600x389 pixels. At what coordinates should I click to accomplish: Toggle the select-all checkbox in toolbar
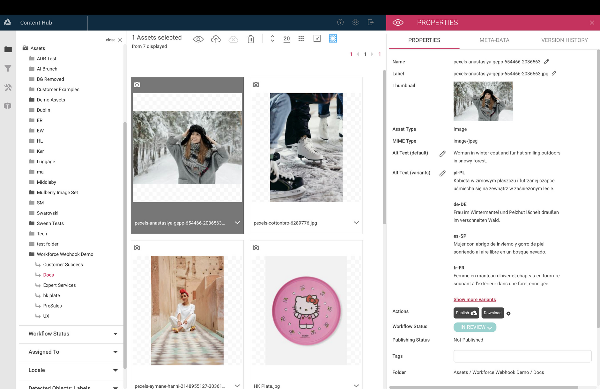317,38
